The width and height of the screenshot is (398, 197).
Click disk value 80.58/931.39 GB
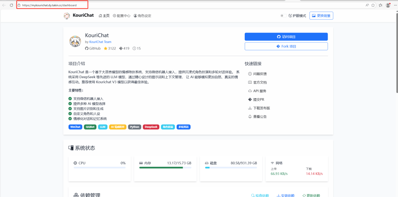pyautogui.click(x=244, y=163)
